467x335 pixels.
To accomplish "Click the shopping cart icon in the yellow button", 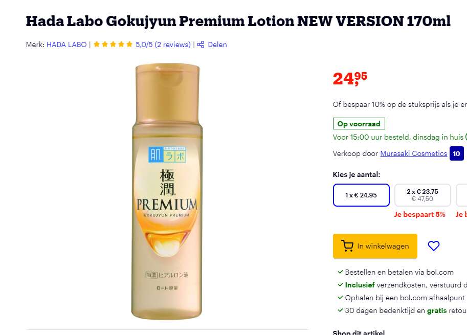I will pyautogui.click(x=347, y=246).
